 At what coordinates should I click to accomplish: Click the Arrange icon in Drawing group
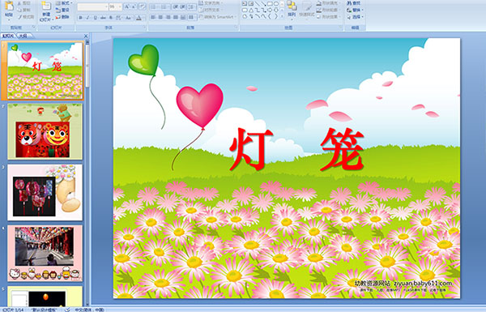(292, 8)
